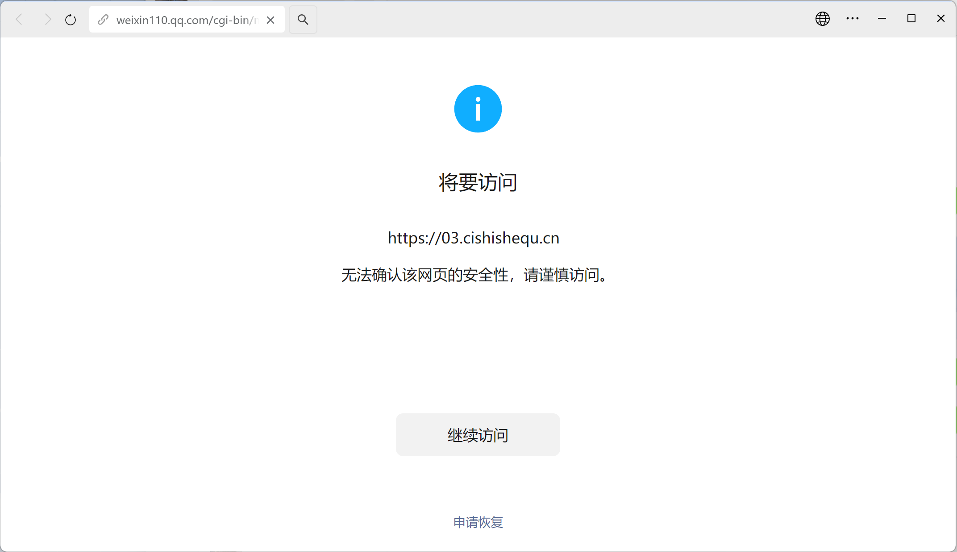The width and height of the screenshot is (957, 552).
Task: Open the three-dot more options menu
Action: point(852,19)
